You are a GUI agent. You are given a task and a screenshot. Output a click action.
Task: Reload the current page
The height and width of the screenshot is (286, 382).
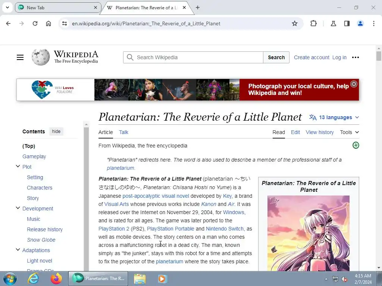pyautogui.click(x=35, y=23)
